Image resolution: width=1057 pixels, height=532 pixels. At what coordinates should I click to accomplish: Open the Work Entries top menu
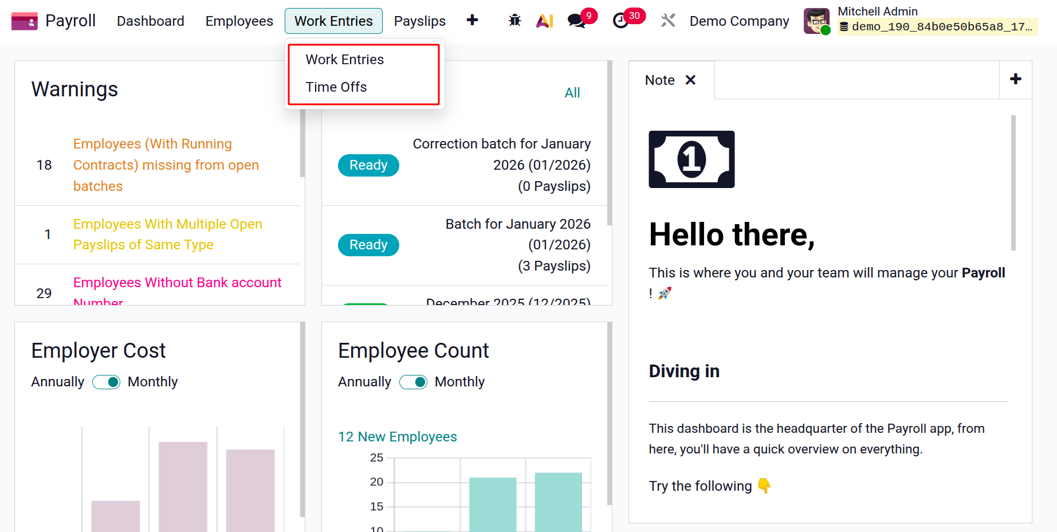click(x=333, y=21)
